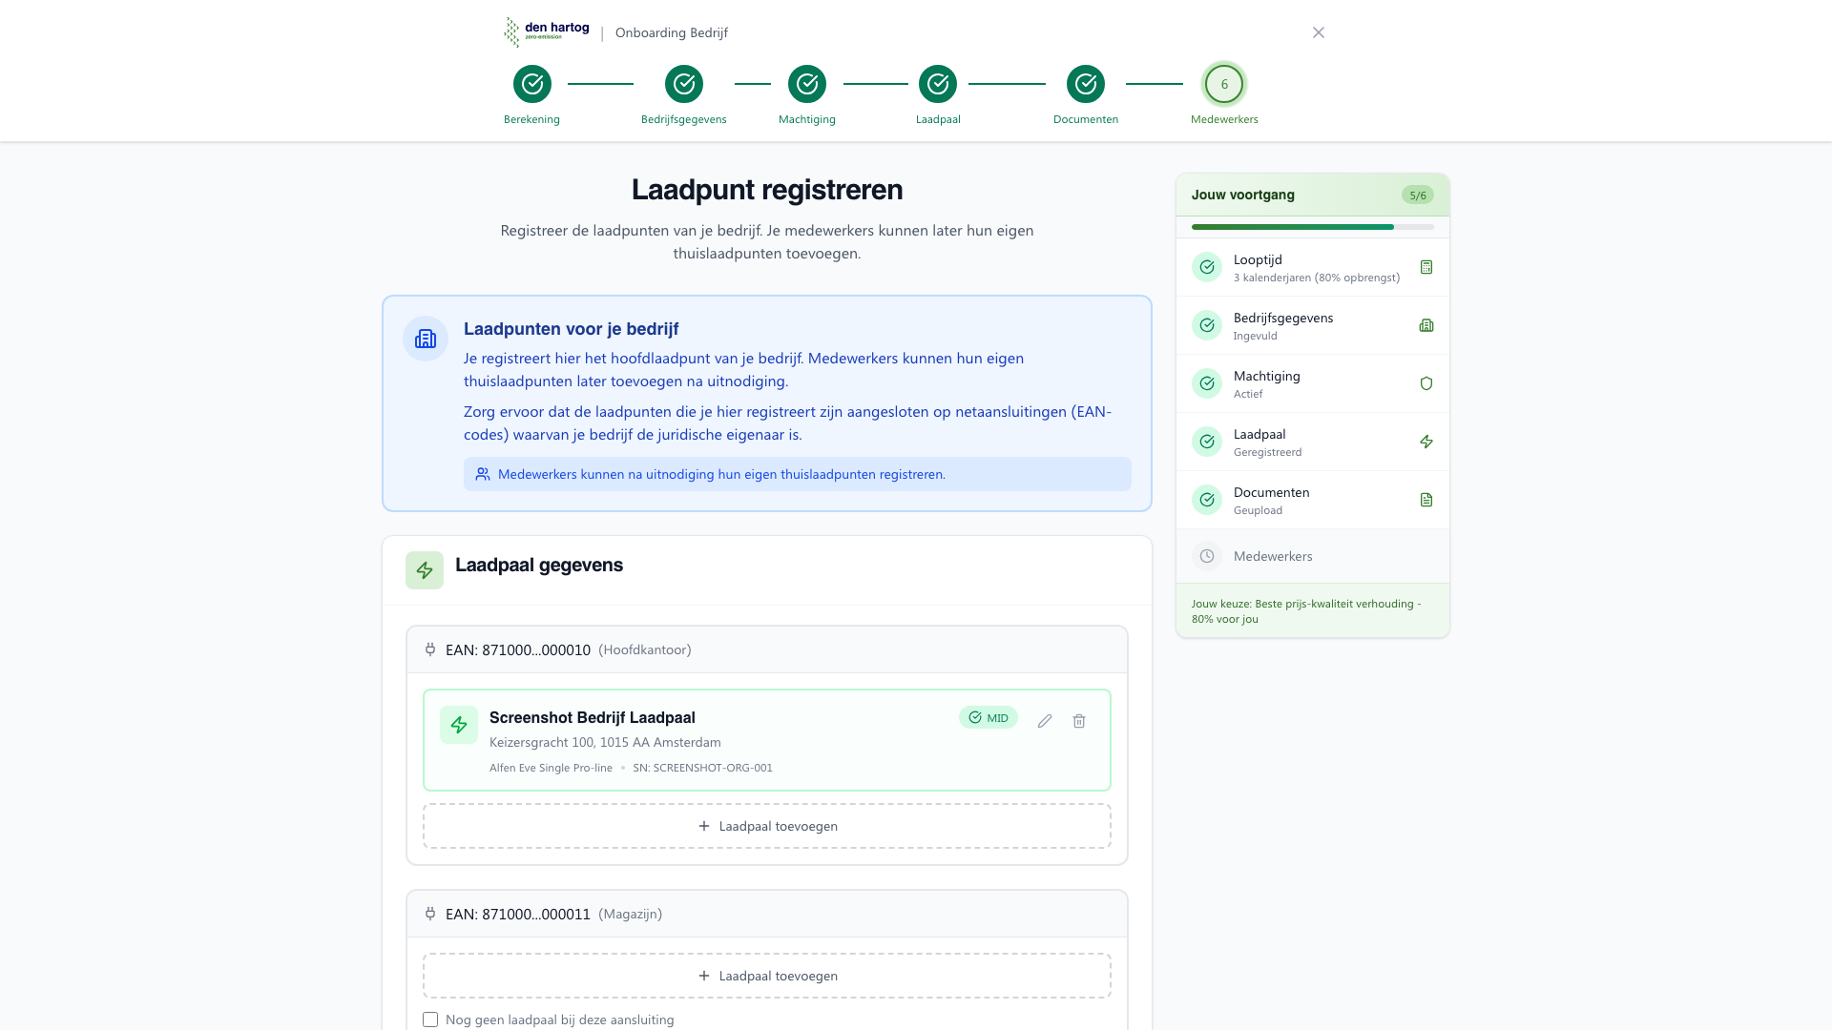The height and width of the screenshot is (1030, 1832).
Task: Click the progress bar in Jouw voortgang
Action: [1312, 227]
